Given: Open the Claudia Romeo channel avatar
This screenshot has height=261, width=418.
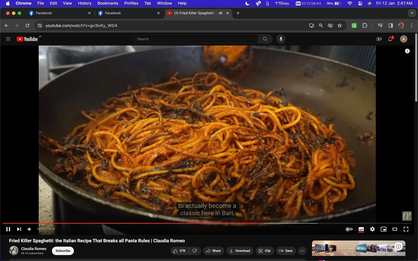Looking at the screenshot, I should point(14,250).
